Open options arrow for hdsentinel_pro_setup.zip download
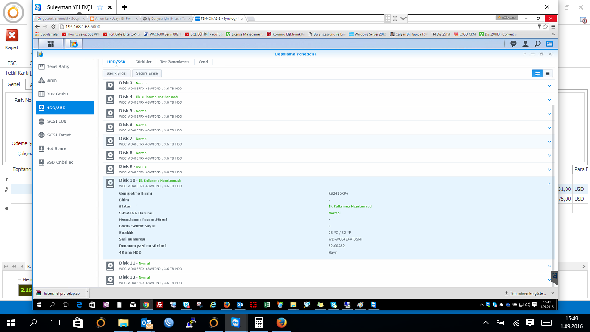This screenshot has width=590, height=332. point(88,293)
